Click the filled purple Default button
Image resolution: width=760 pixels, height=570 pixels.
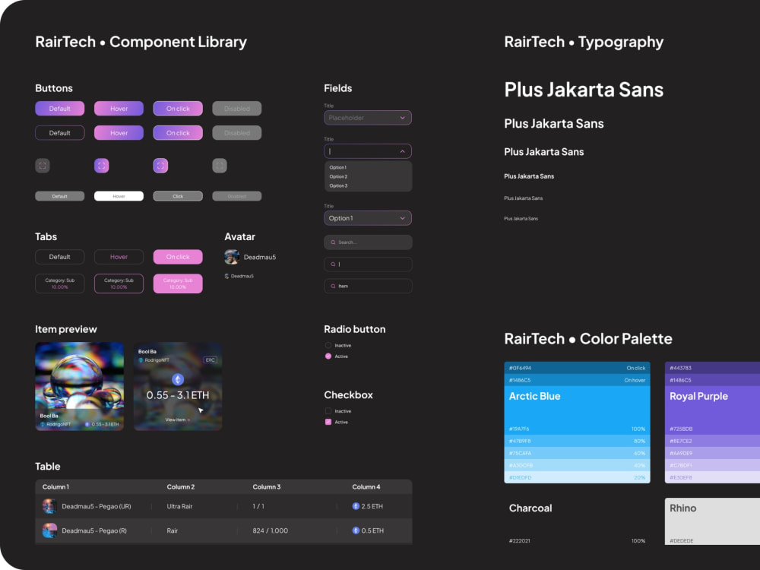pos(59,109)
